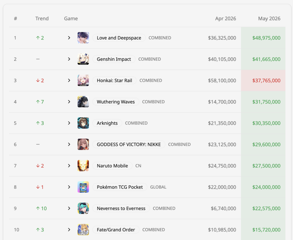
Task: Sort by the May 2026 column header
Action: coord(269,19)
